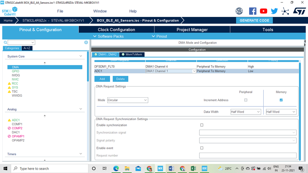Open the DMA Mode Circular dropdown
This screenshot has width=308, height=173.
(128, 100)
